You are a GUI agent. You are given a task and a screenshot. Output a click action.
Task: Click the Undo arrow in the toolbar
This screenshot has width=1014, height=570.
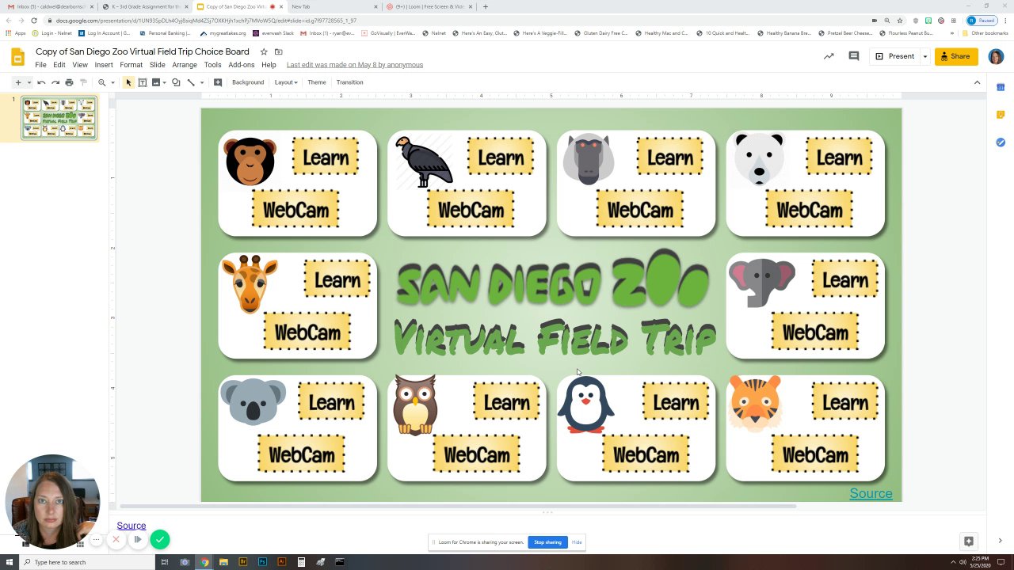pos(41,82)
